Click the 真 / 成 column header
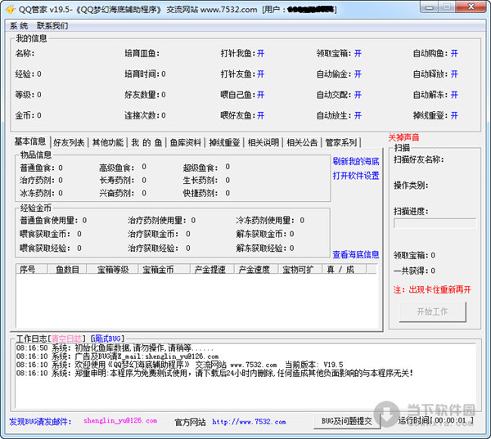The width and height of the screenshot is (491, 439). click(345, 270)
